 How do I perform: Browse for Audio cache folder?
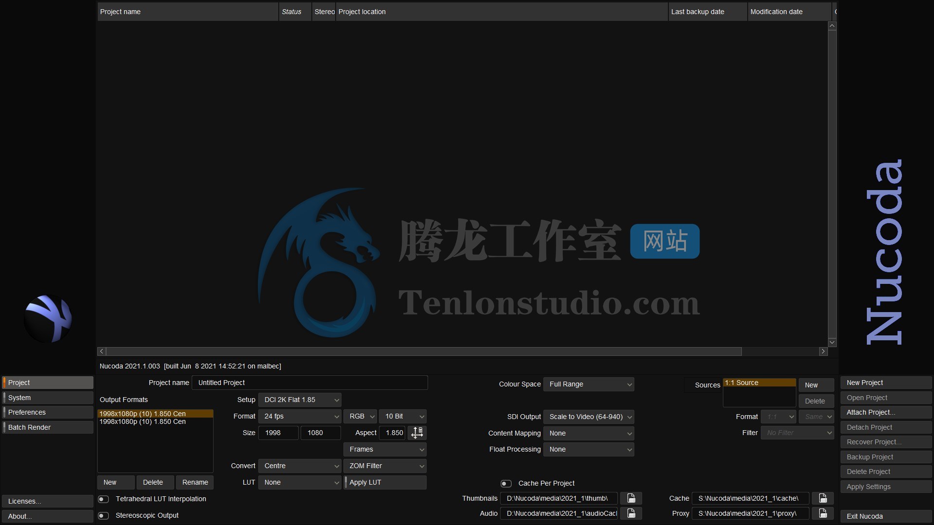(x=631, y=513)
